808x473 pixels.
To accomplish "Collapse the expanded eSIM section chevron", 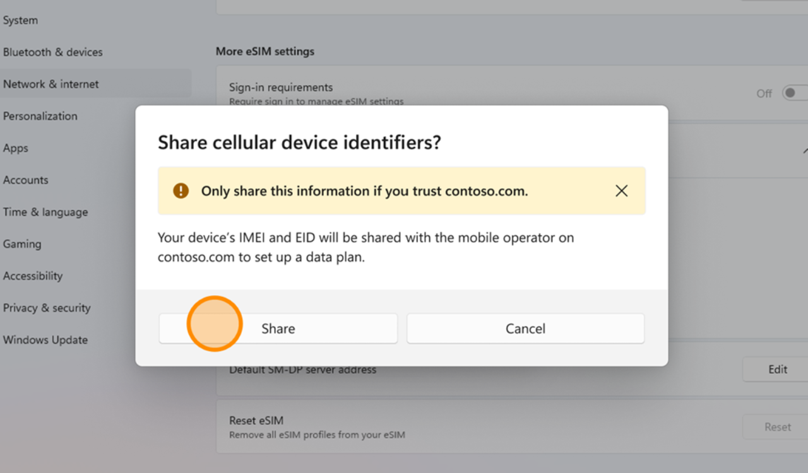I will (x=805, y=151).
